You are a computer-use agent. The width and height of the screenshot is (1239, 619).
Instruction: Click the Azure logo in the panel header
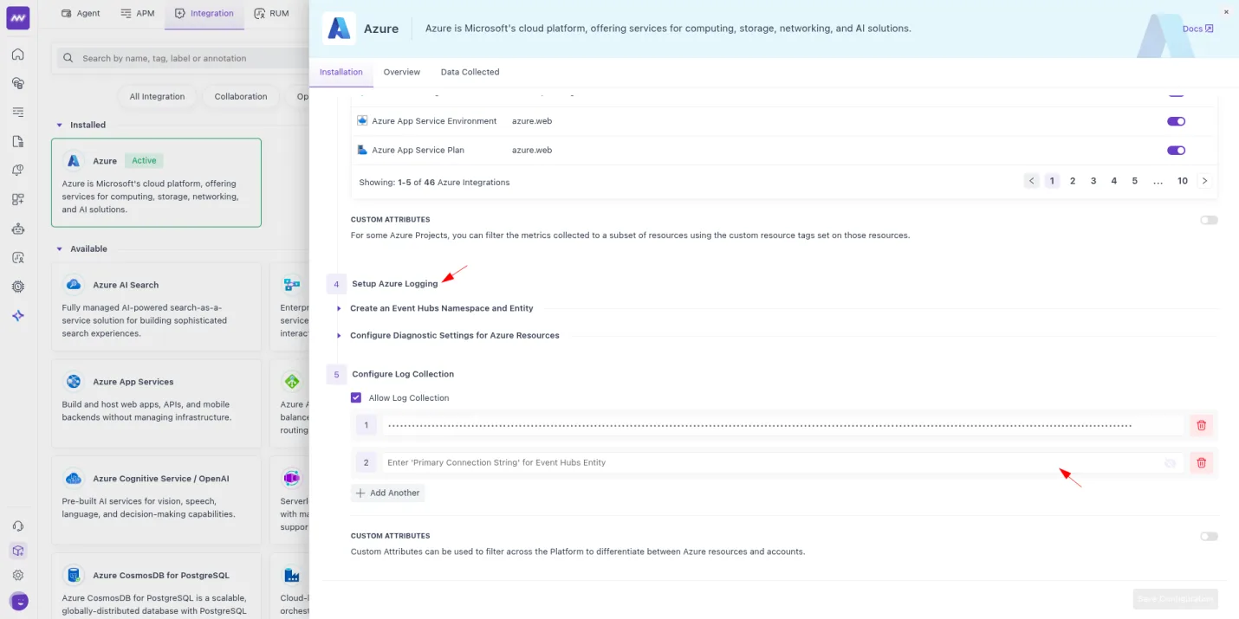(339, 29)
